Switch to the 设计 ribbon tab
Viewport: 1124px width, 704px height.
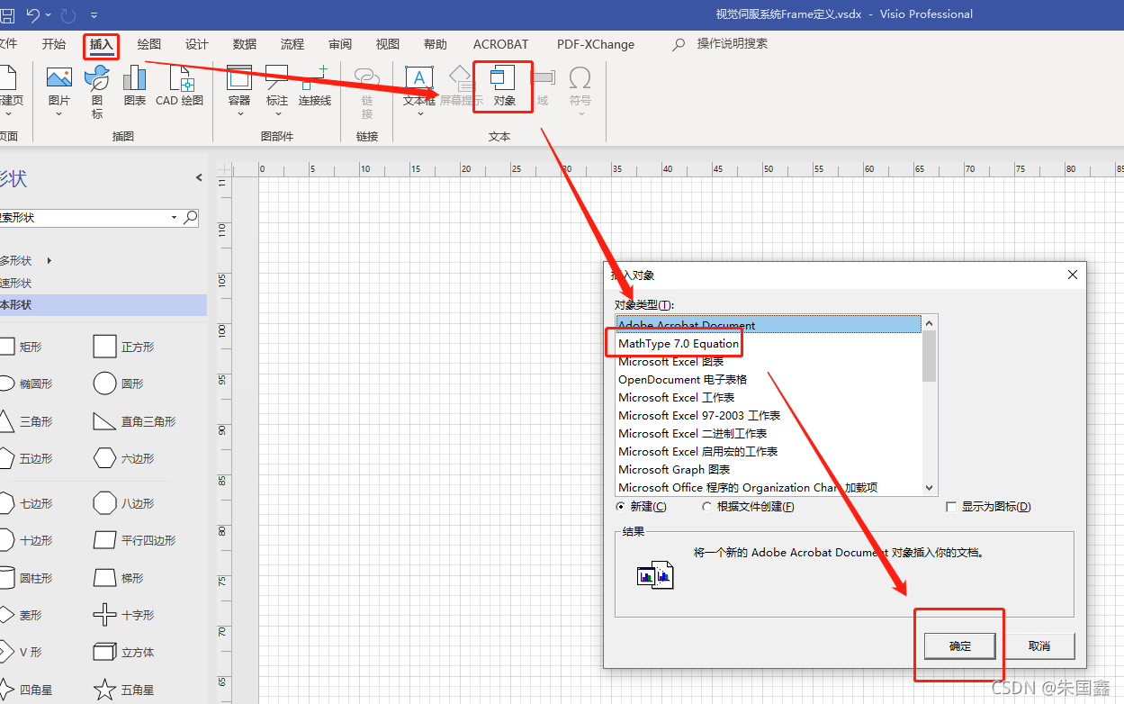197,44
